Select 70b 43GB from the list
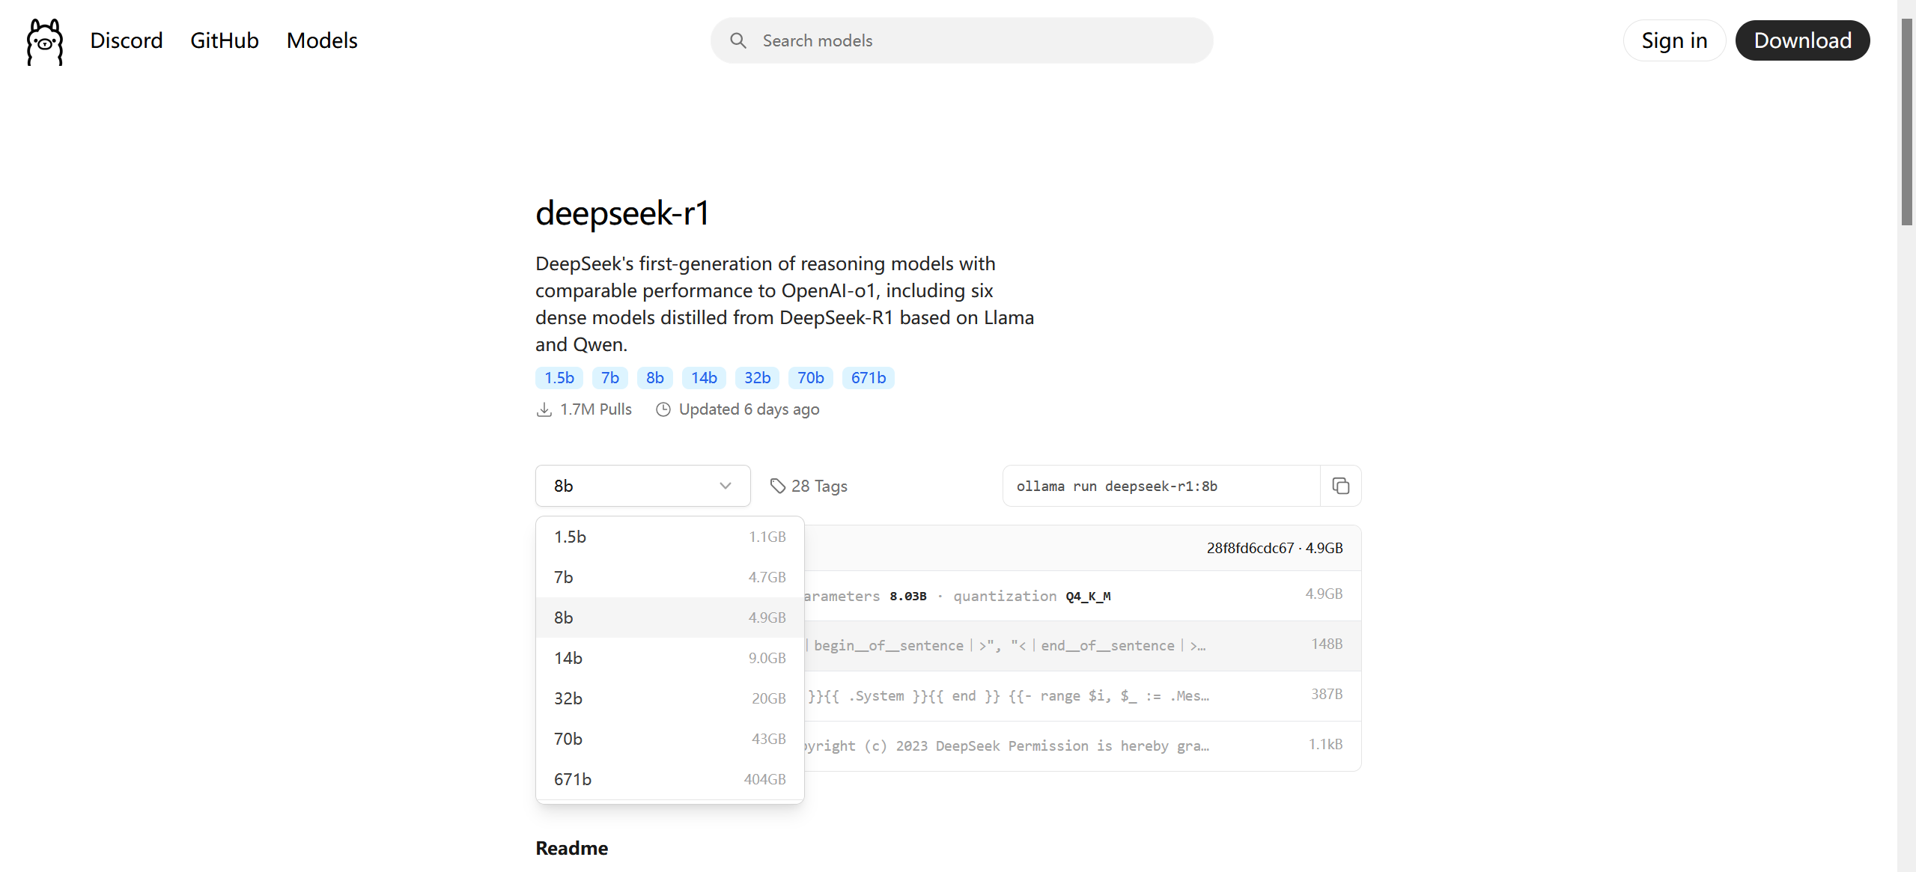This screenshot has width=1916, height=872. point(669,739)
